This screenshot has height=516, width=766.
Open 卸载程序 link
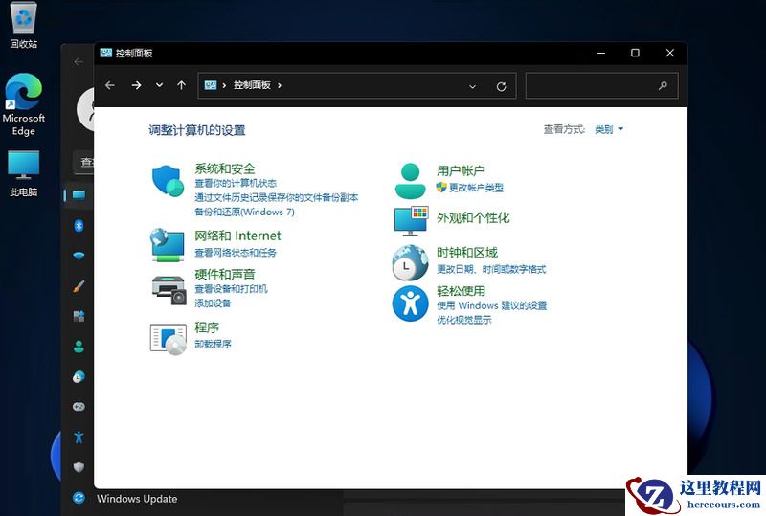coord(213,344)
